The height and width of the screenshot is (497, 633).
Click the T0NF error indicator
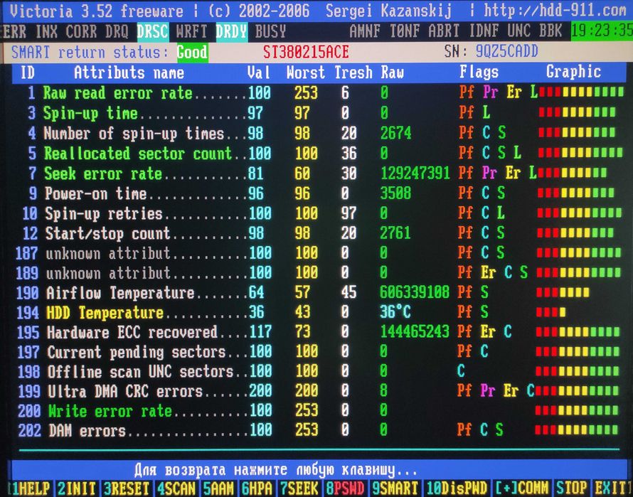tap(405, 31)
